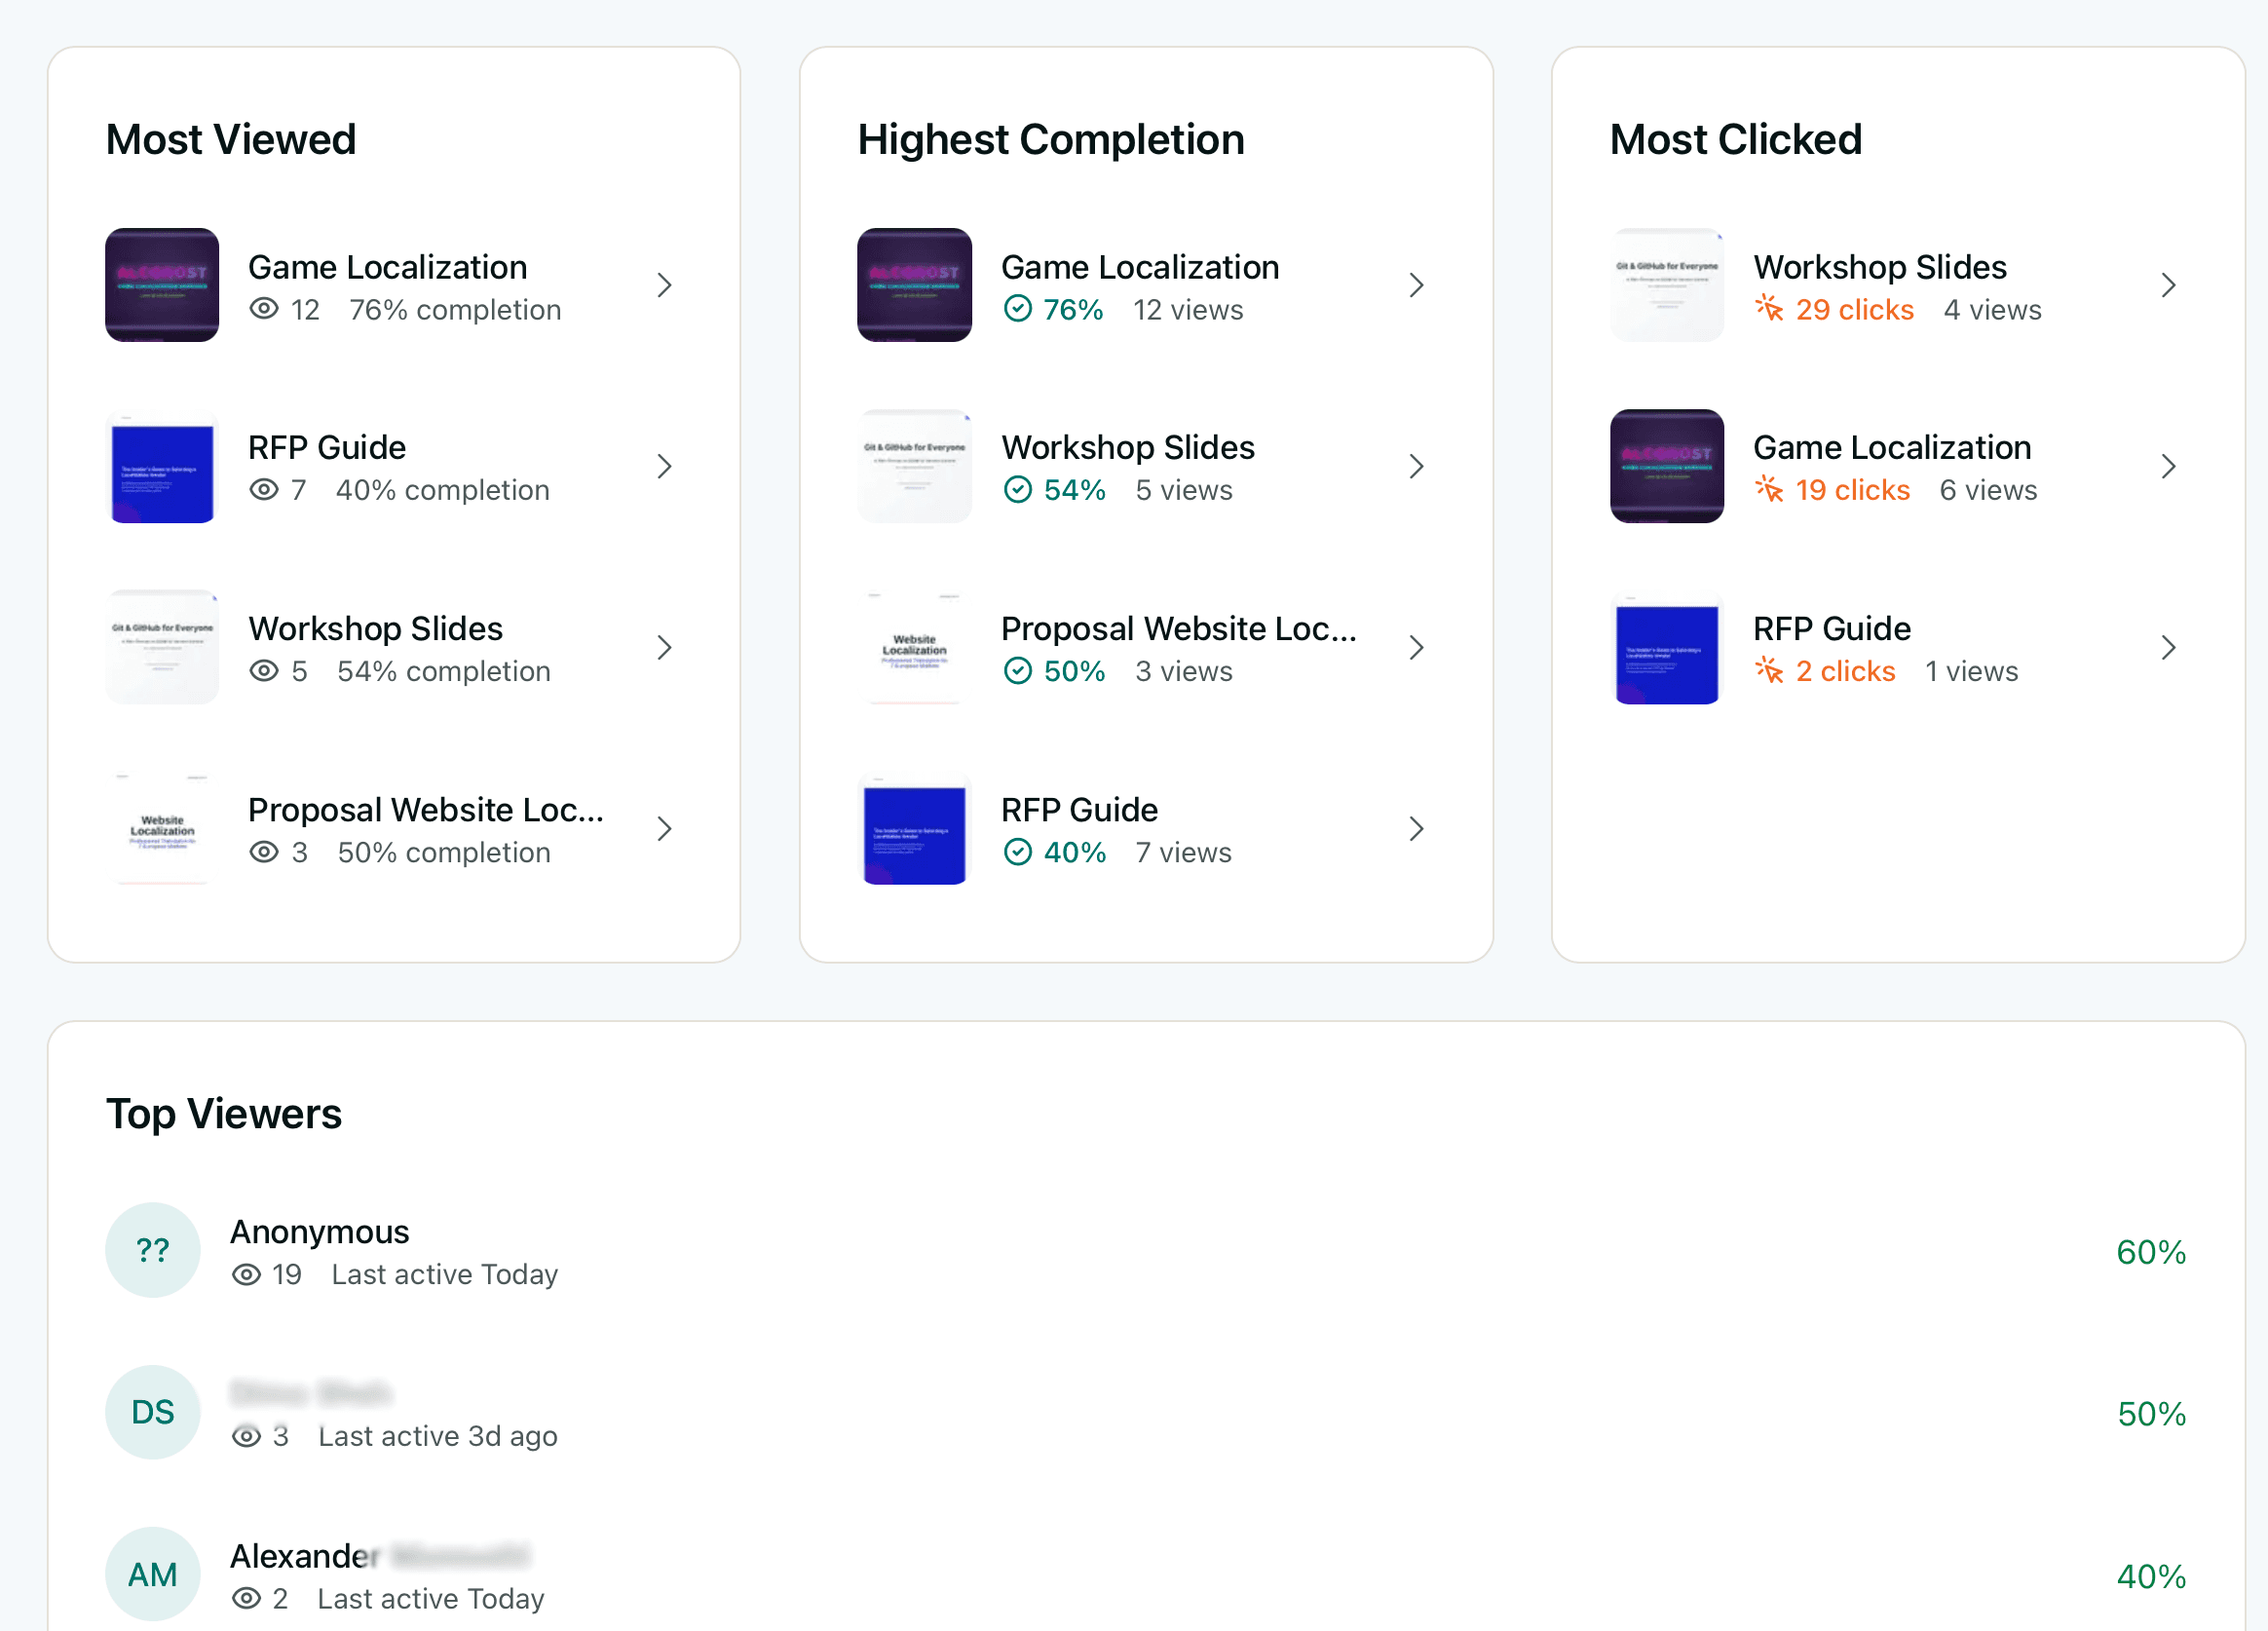Click the checkmark icon next to RFP Guide's 40%
The height and width of the screenshot is (1631, 2268).
pyautogui.click(x=1018, y=852)
